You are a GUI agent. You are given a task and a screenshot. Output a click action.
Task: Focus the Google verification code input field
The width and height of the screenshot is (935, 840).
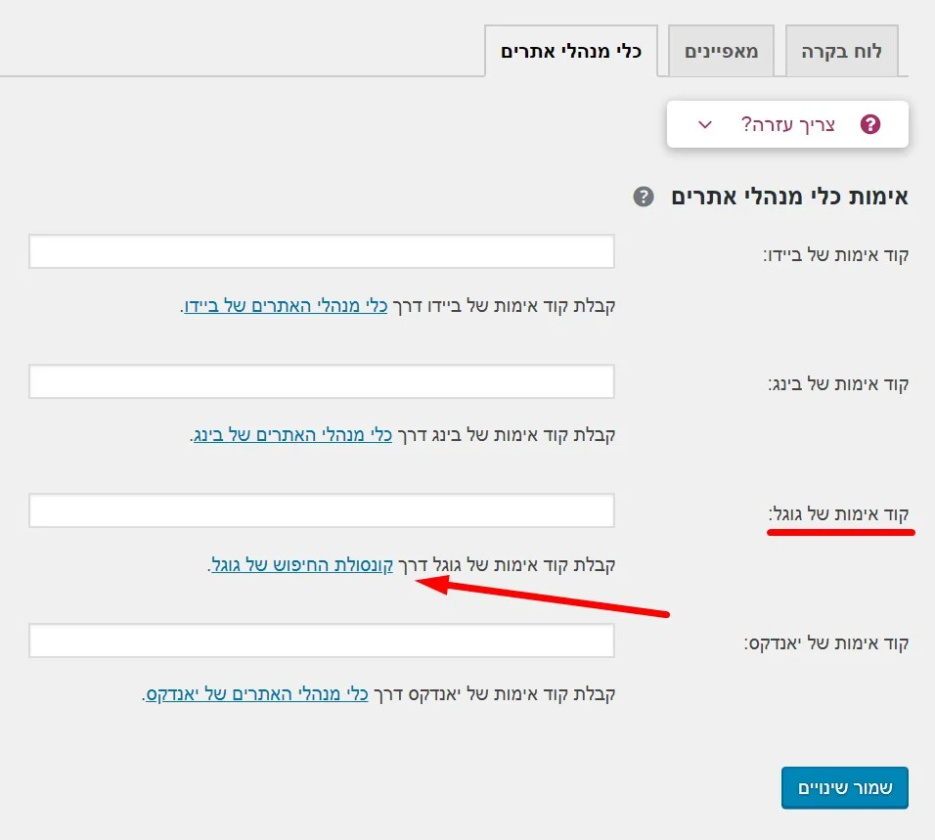322,510
